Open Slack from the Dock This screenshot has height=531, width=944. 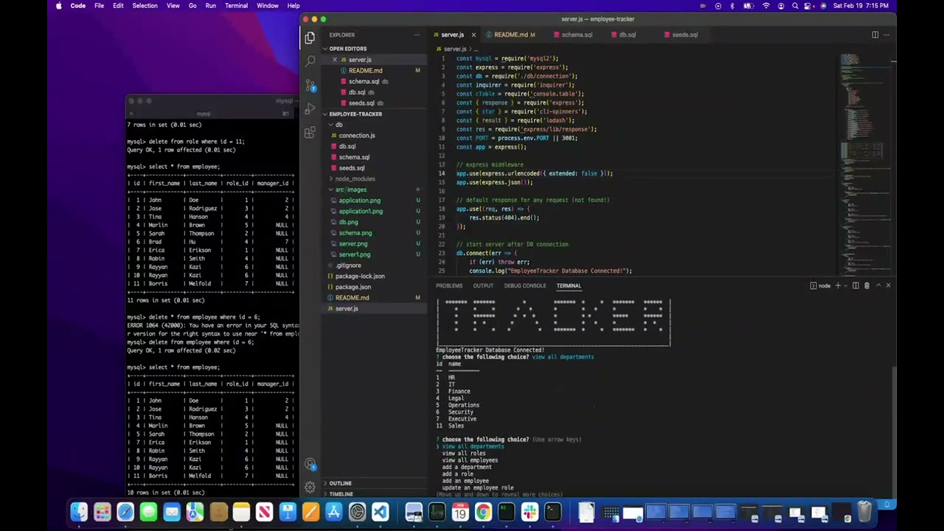(530, 511)
